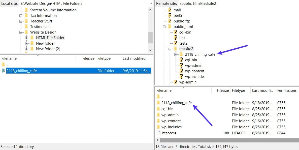Image resolution: width=299 pixels, height=150 pixels.
Task: Expand the HTML File Folder tree node
Action: click(27, 38)
